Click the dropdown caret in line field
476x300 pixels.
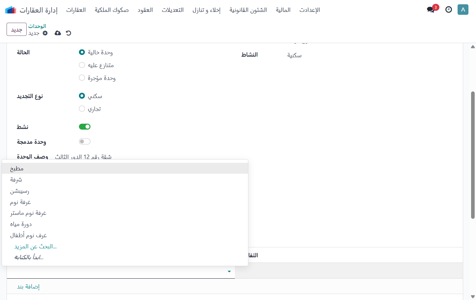(x=229, y=272)
